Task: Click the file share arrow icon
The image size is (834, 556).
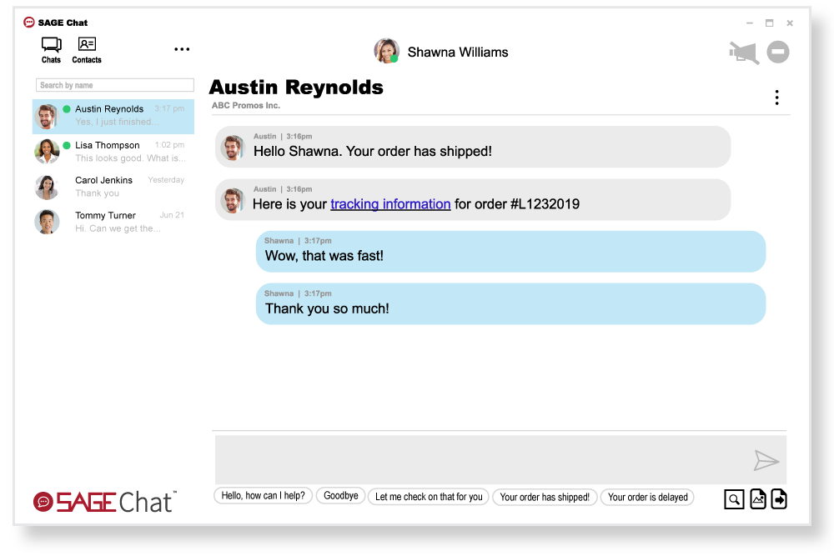Action: [779, 498]
